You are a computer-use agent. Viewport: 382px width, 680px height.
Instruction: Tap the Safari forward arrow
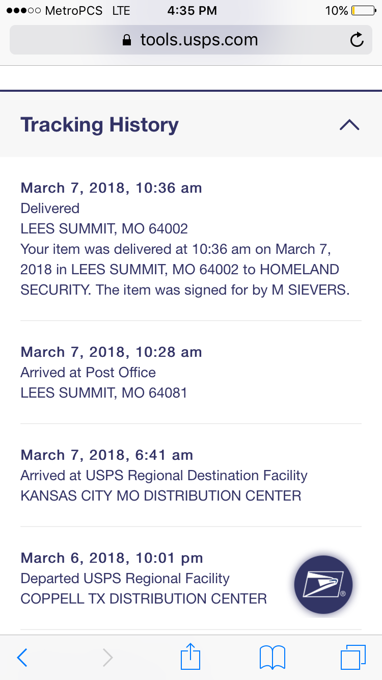tap(107, 658)
